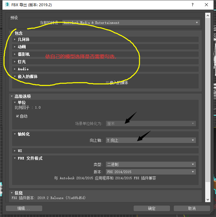Collapse the 高级选项 section
This screenshot has width=216, height=217.
(12, 96)
